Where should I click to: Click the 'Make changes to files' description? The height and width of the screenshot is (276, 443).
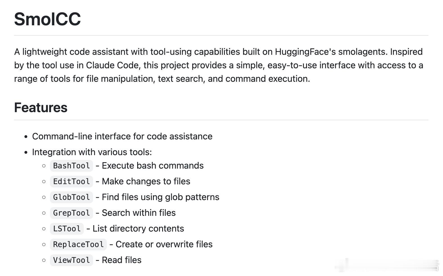(146, 181)
